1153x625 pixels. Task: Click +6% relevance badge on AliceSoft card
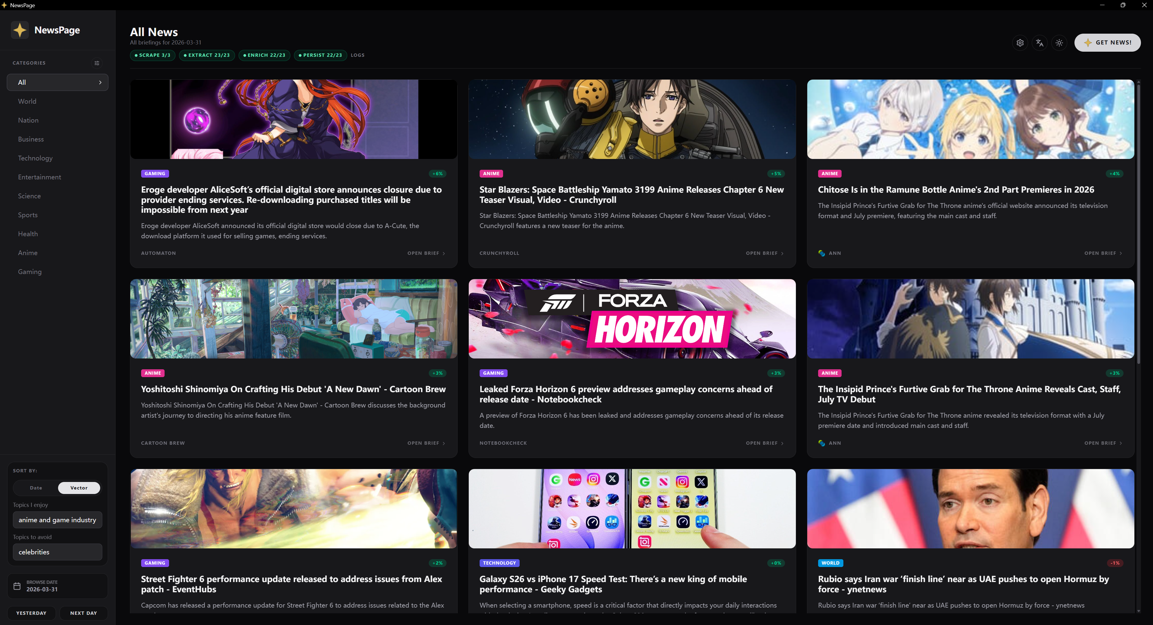tap(438, 173)
